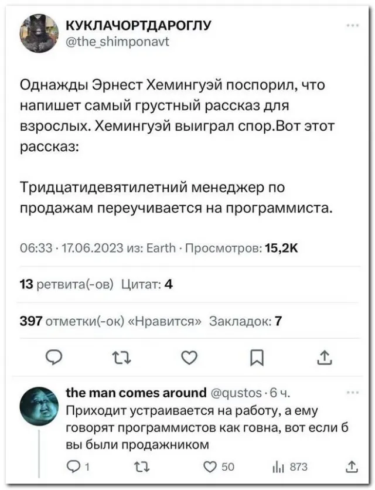Screen dimensions: 375x490
Task: Open more options for main tweet
Action: (x=353, y=26)
